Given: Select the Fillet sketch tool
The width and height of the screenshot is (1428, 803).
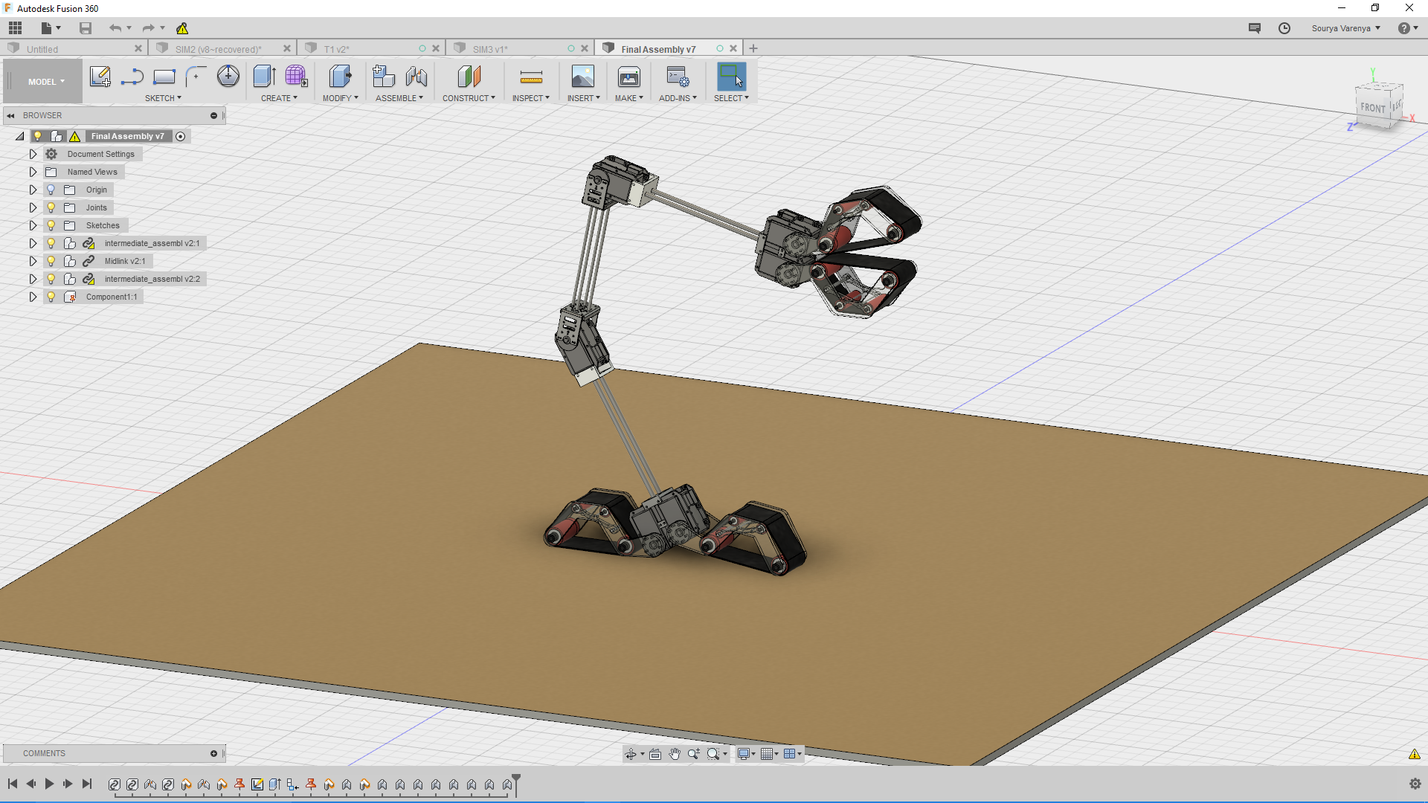Looking at the screenshot, I should [196, 77].
